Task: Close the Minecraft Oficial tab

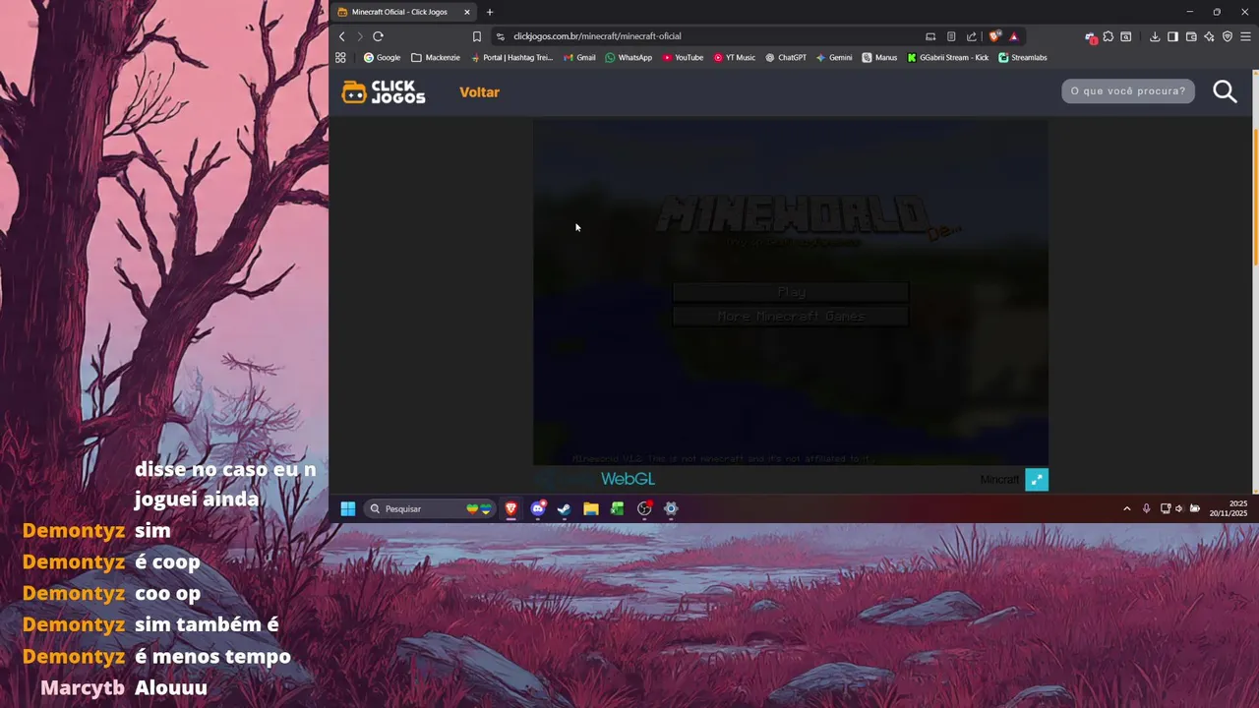Action: [x=467, y=12]
